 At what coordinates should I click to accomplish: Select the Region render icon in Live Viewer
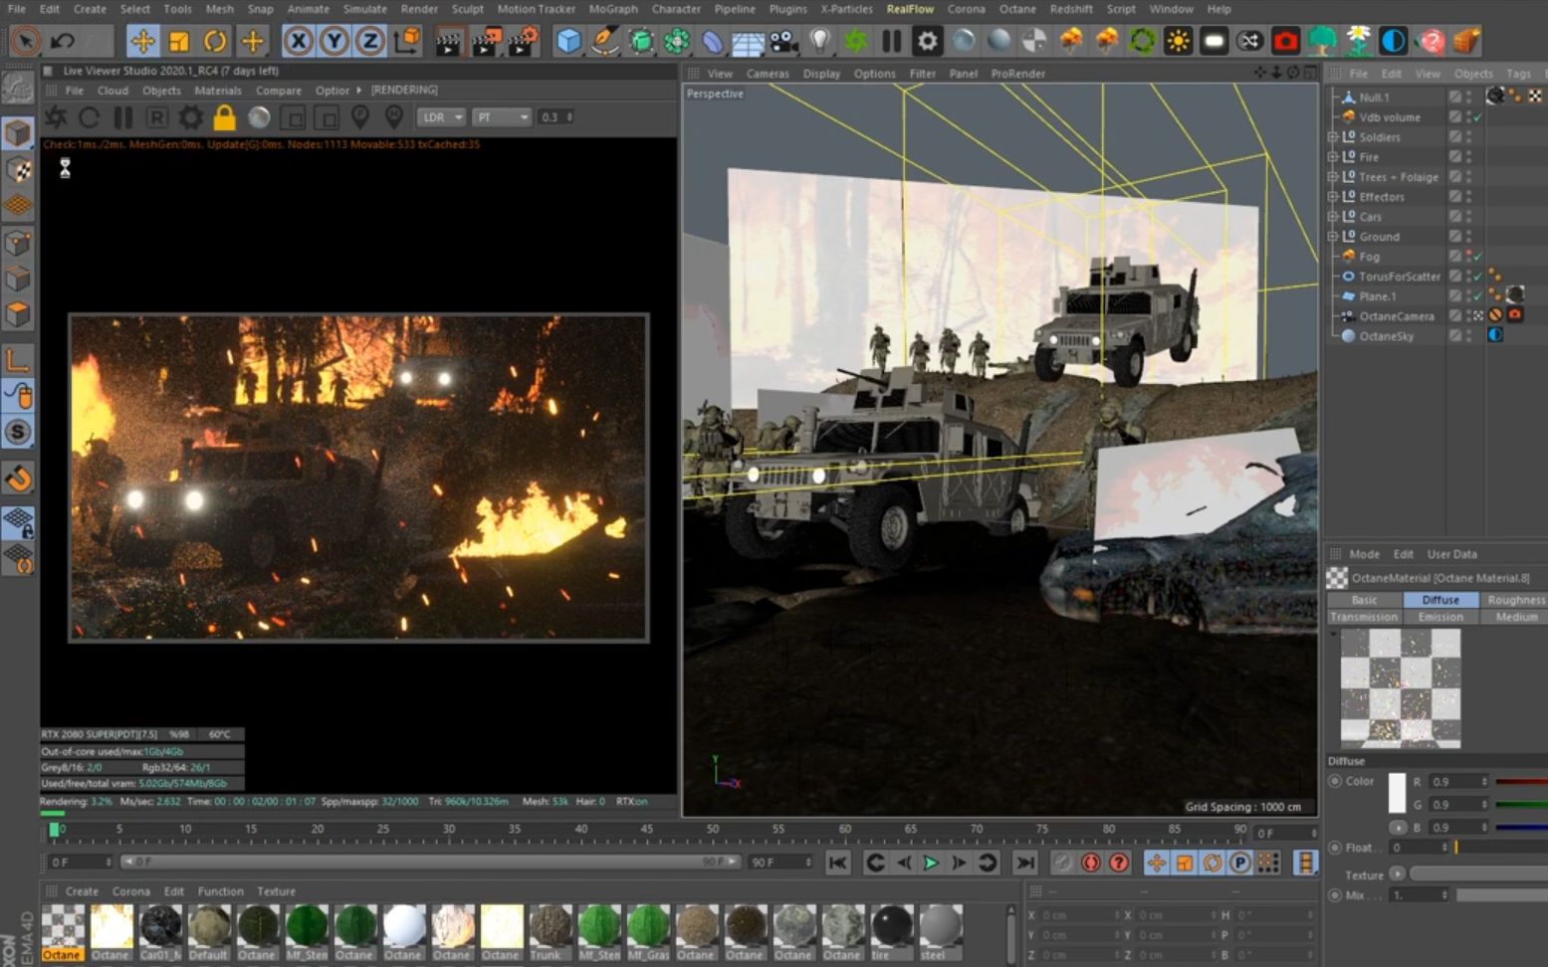coord(294,116)
